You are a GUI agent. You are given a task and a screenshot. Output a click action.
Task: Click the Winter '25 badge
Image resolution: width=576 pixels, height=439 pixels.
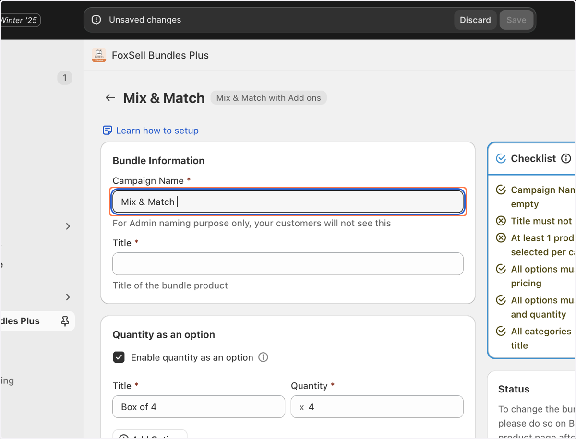coord(20,20)
